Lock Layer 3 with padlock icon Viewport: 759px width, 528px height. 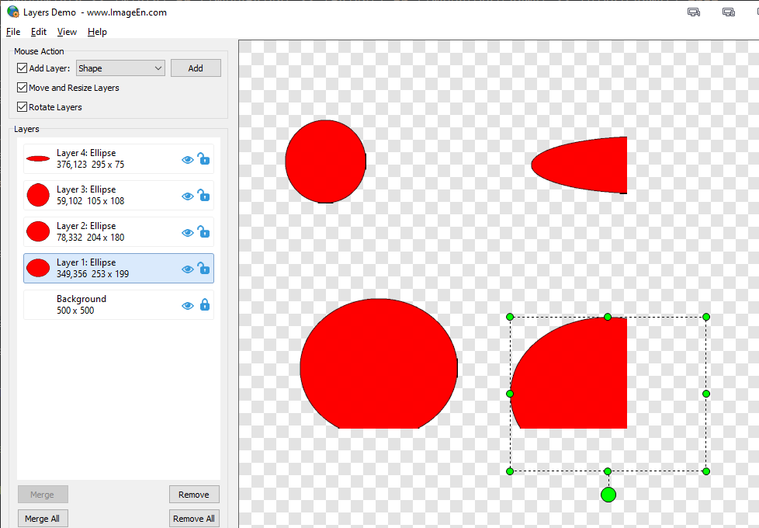point(204,195)
